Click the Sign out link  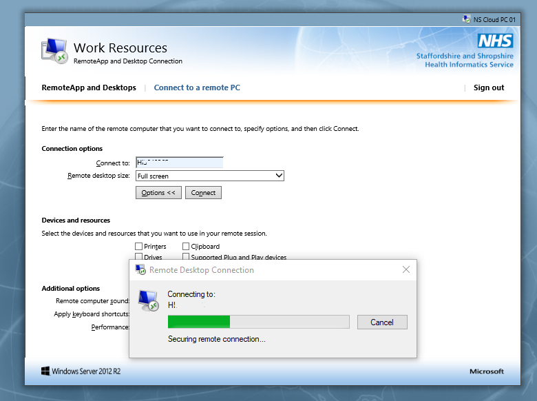click(x=489, y=88)
